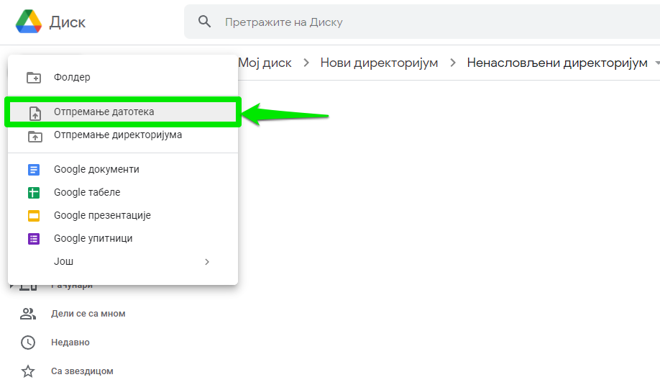The image size is (660, 390).
Task: Click the Претражите на Диску search field
Action: pyautogui.click(x=422, y=22)
